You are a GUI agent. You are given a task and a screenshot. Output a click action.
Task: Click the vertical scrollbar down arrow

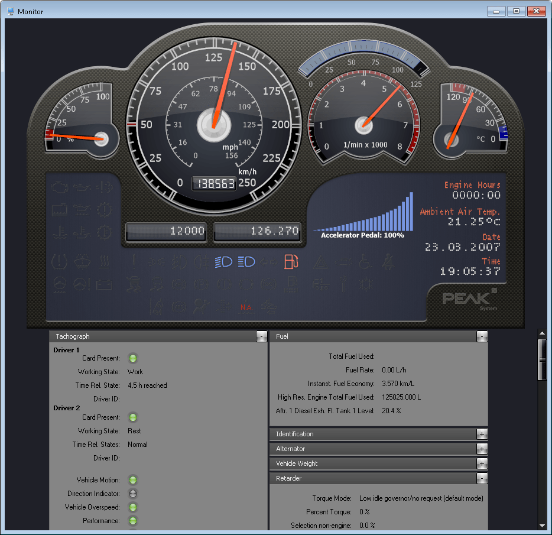click(542, 526)
